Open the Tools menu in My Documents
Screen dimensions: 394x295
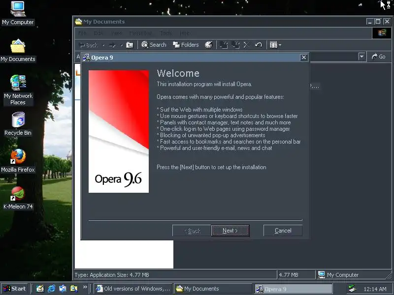(x=166, y=33)
